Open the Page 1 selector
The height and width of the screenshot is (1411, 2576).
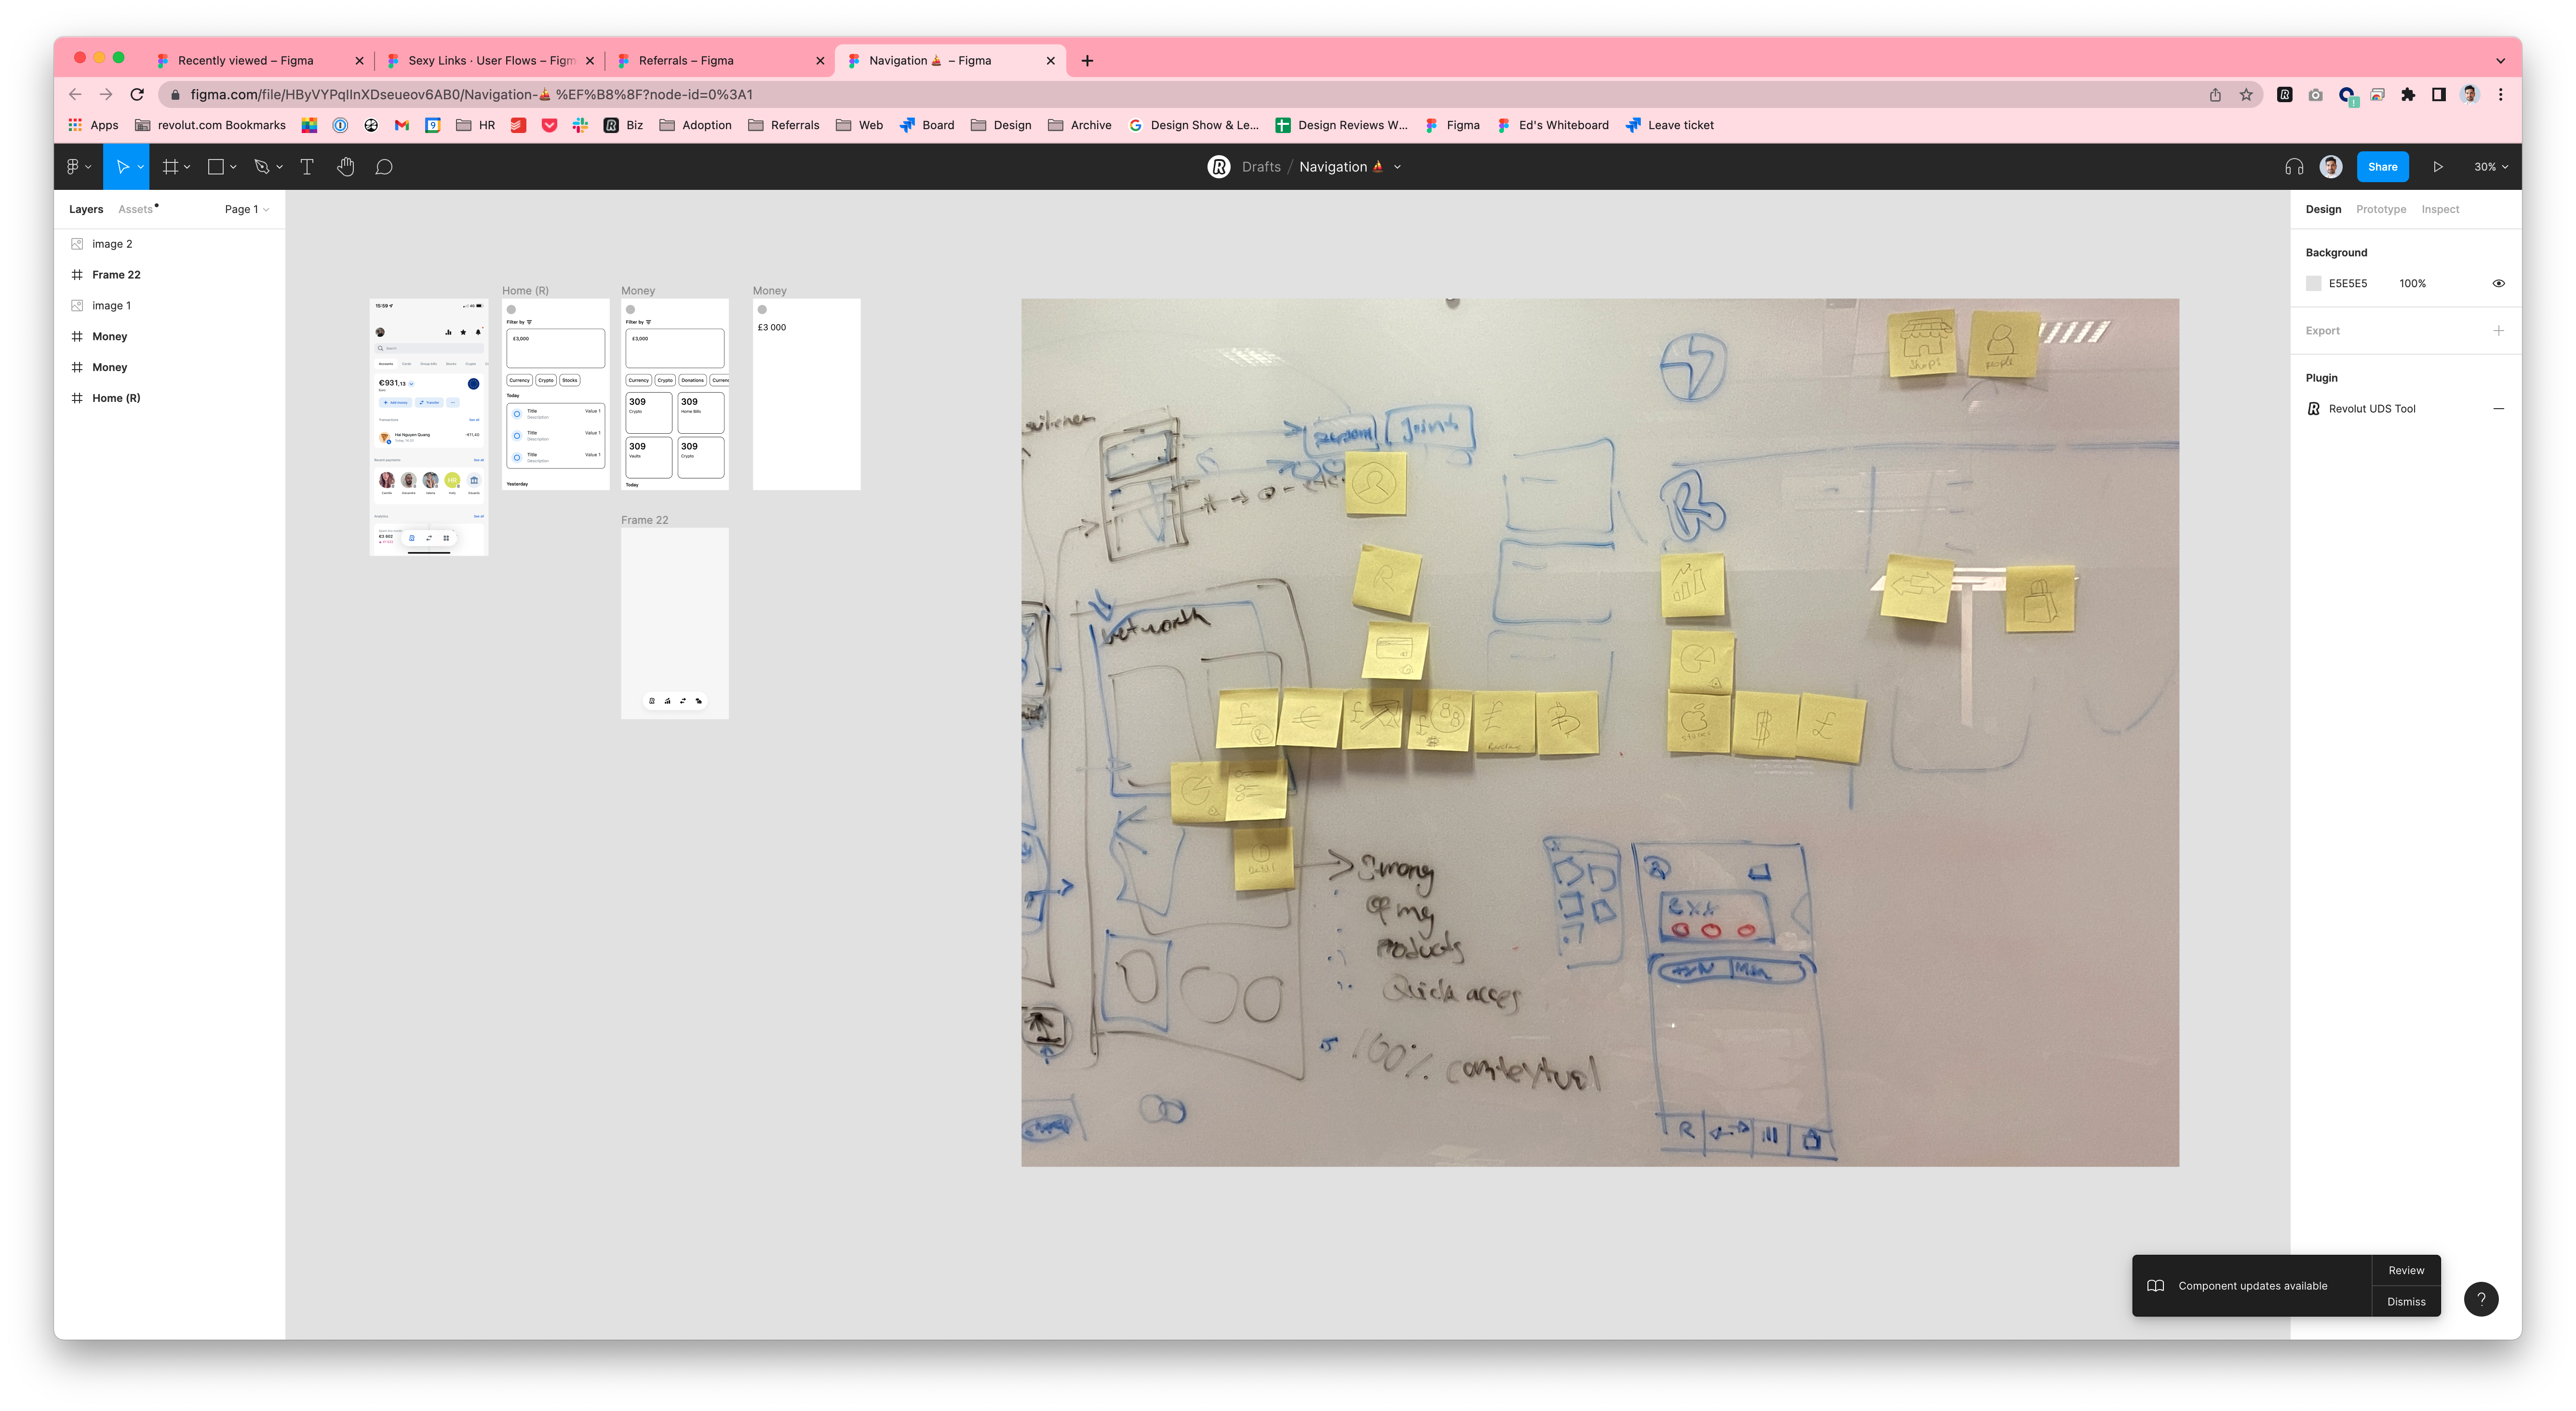pos(246,209)
